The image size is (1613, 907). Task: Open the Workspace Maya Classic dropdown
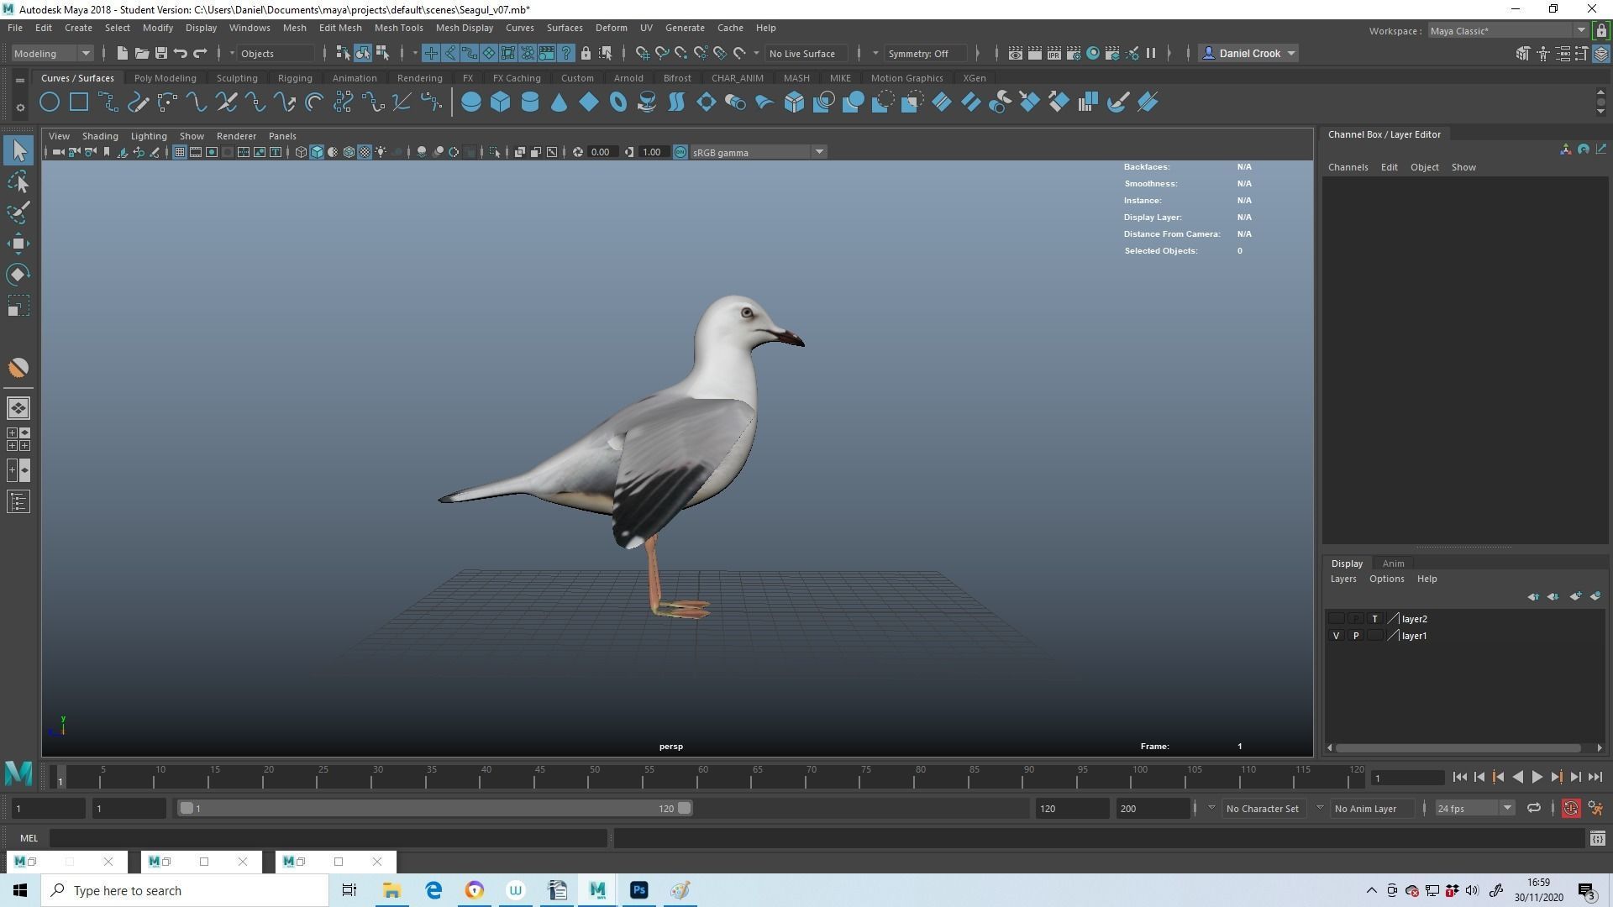1507,31
